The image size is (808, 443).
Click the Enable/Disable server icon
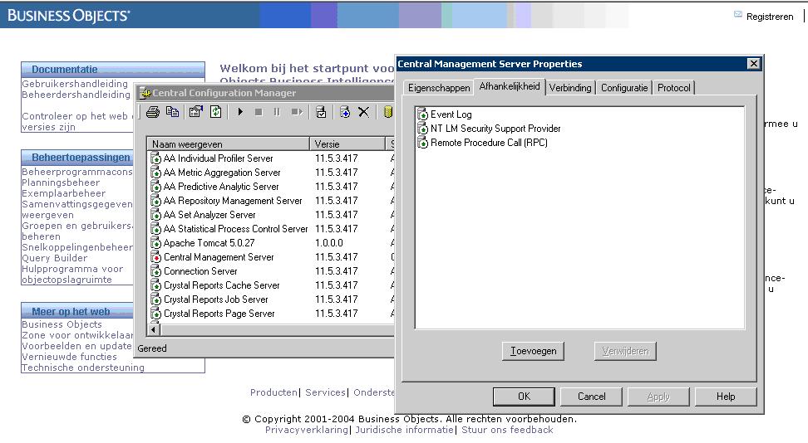pyautogui.click(x=321, y=112)
